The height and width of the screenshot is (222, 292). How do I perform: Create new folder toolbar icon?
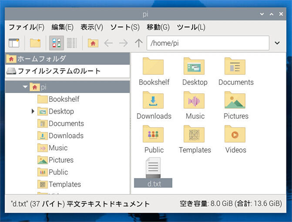35,43
